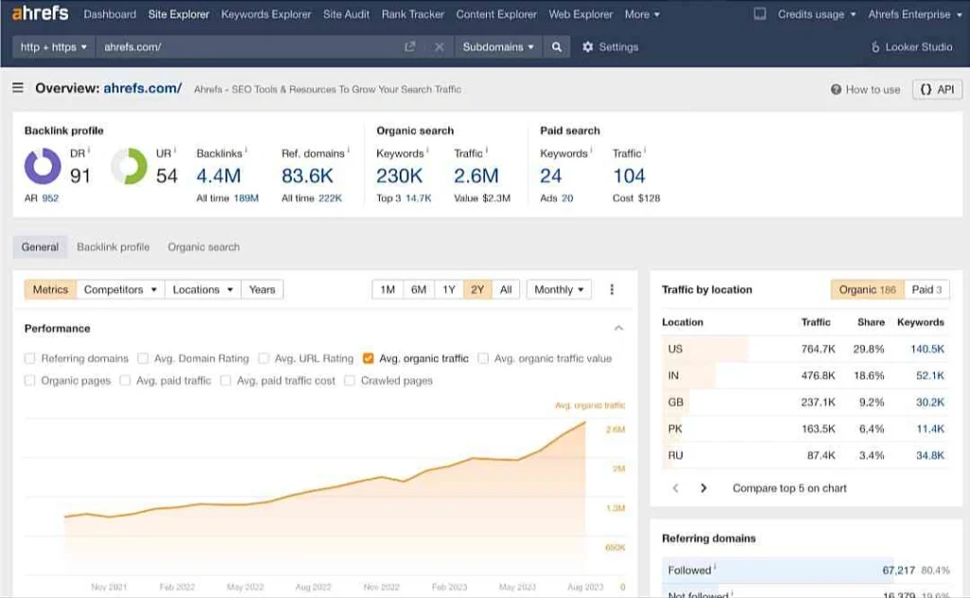Open the 4.4M Backlinks report
Screen dimensions: 970x598
(x=219, y=176)
